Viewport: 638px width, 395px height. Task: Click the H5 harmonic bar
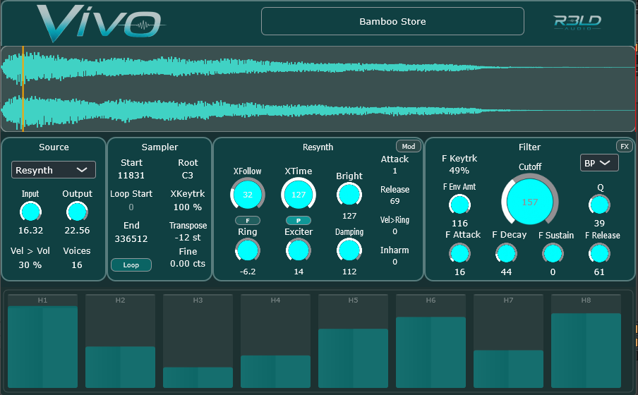coord(353,341)
